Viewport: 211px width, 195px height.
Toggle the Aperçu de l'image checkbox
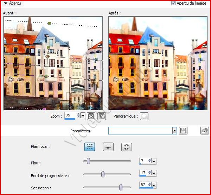(x=173, y=3)
